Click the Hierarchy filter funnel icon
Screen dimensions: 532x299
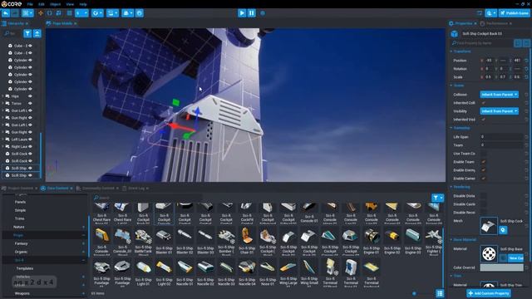27,33
